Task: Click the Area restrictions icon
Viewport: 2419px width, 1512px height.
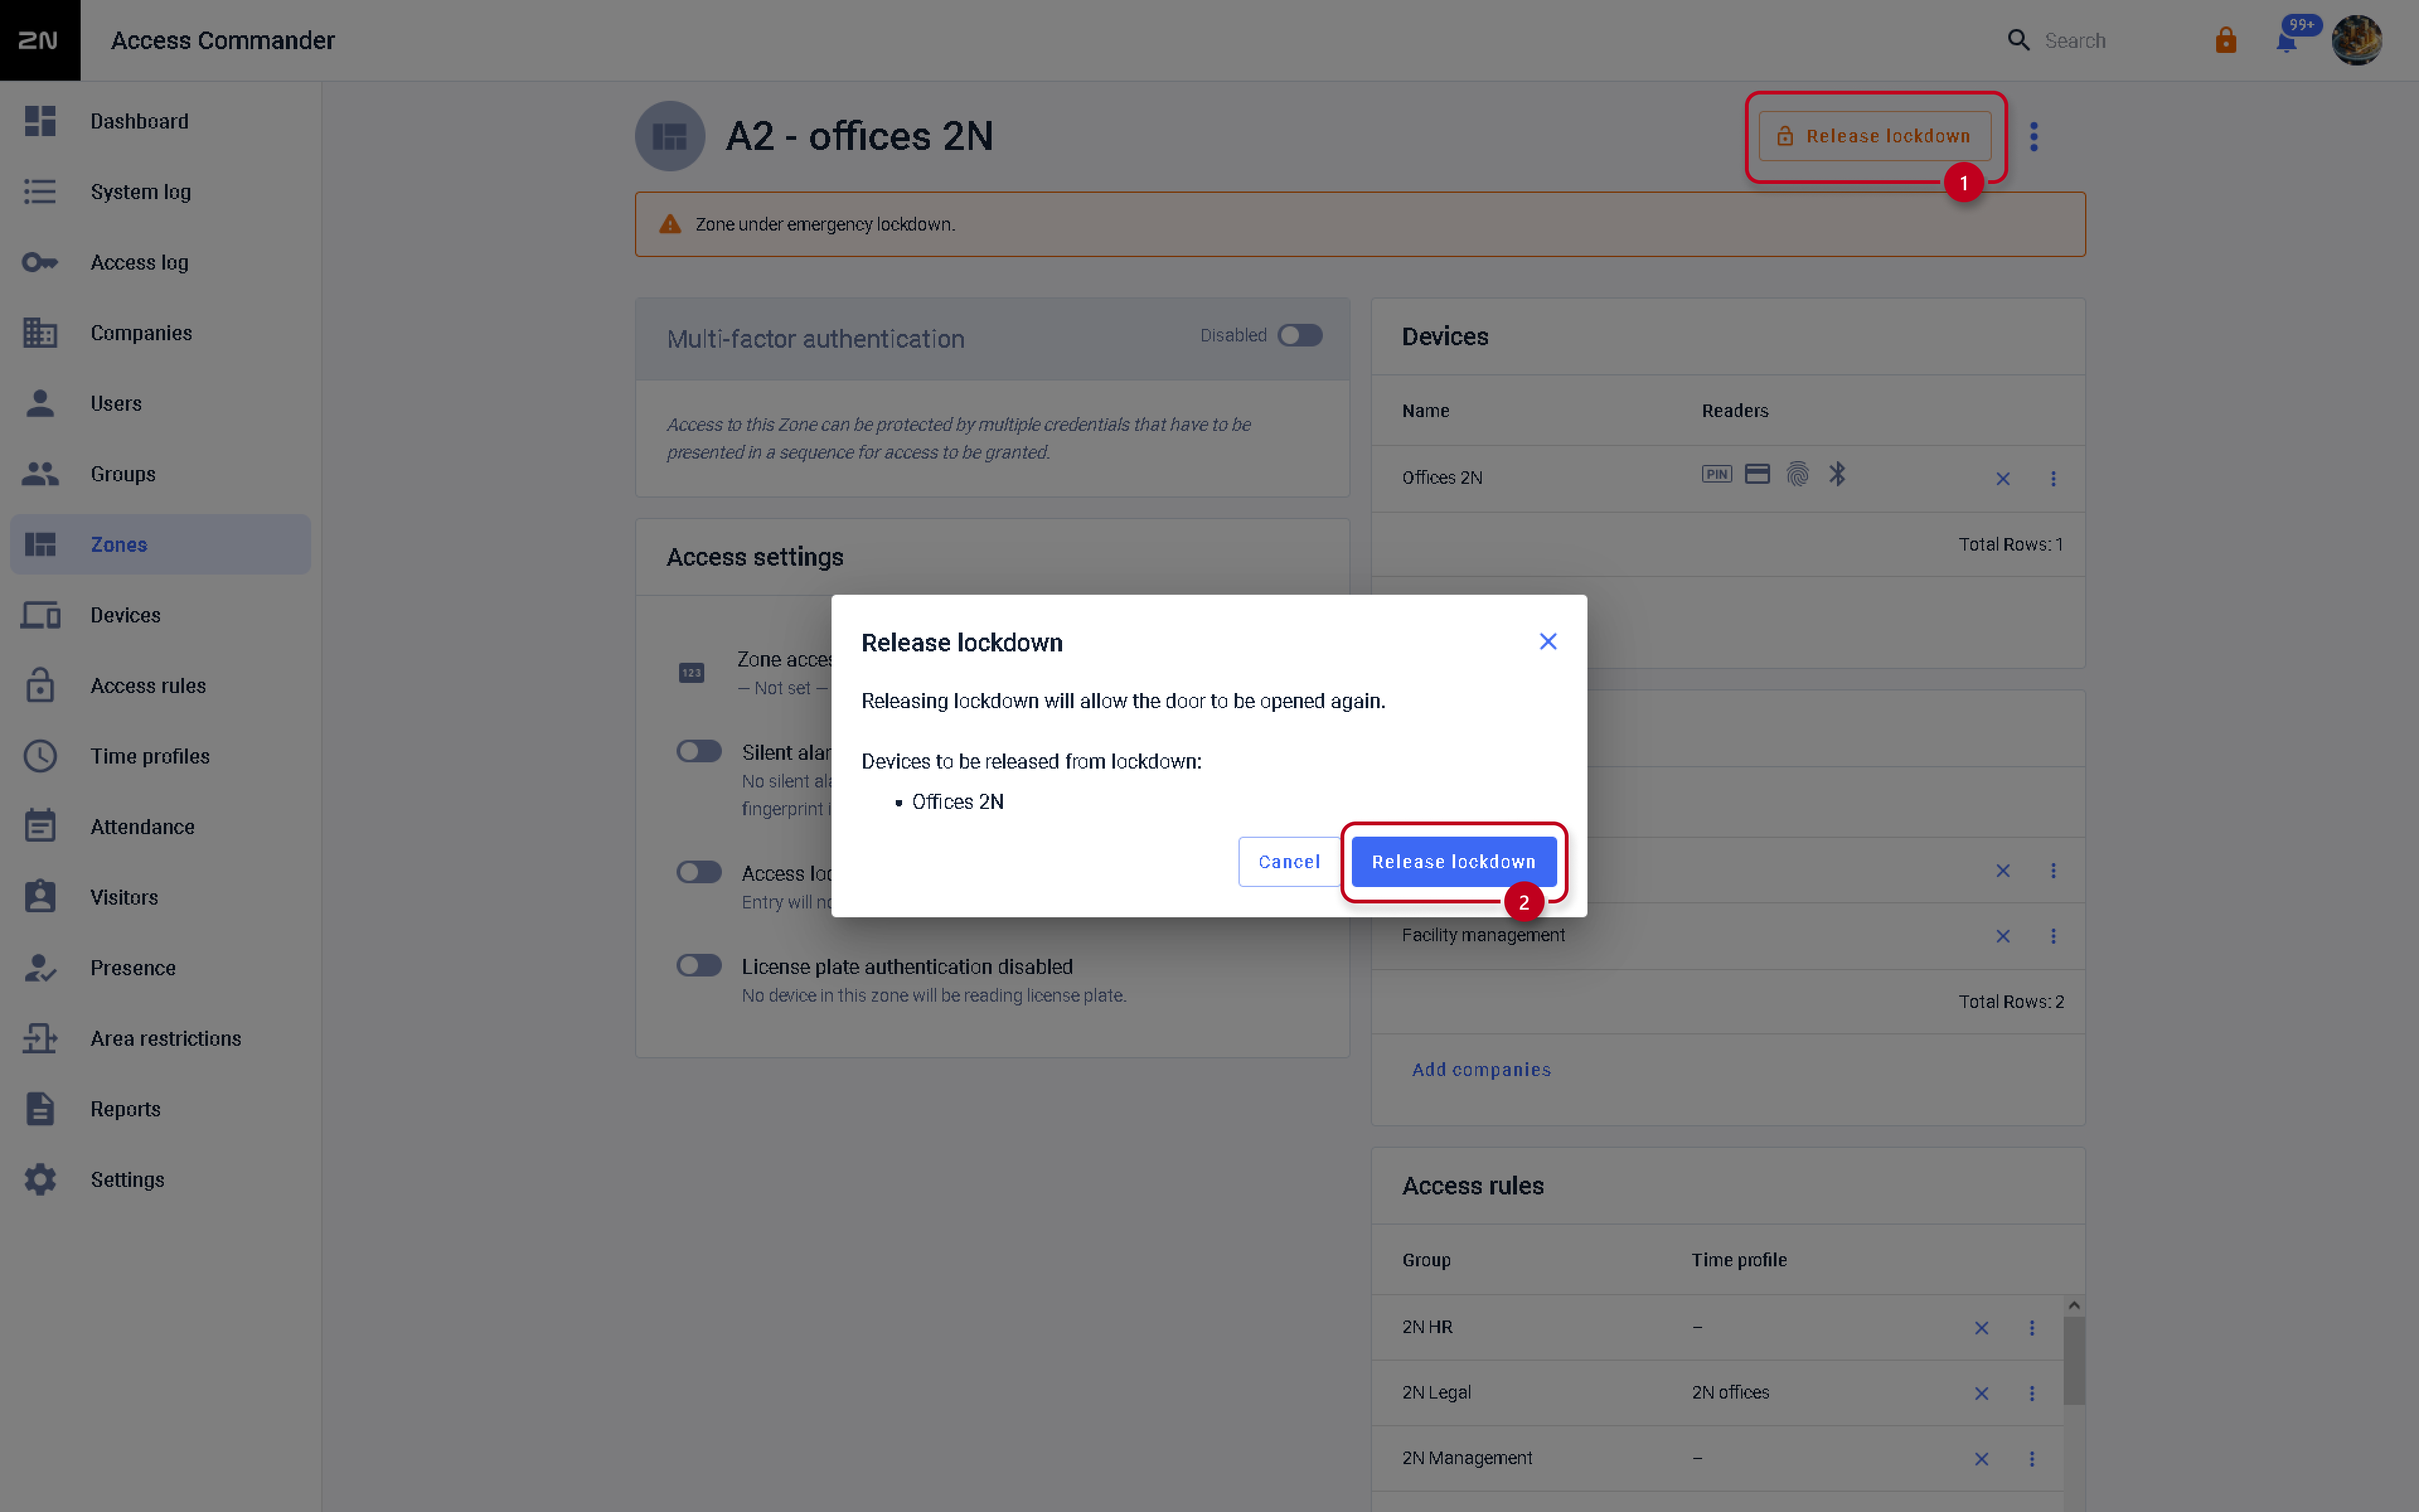Action: 40,1038
